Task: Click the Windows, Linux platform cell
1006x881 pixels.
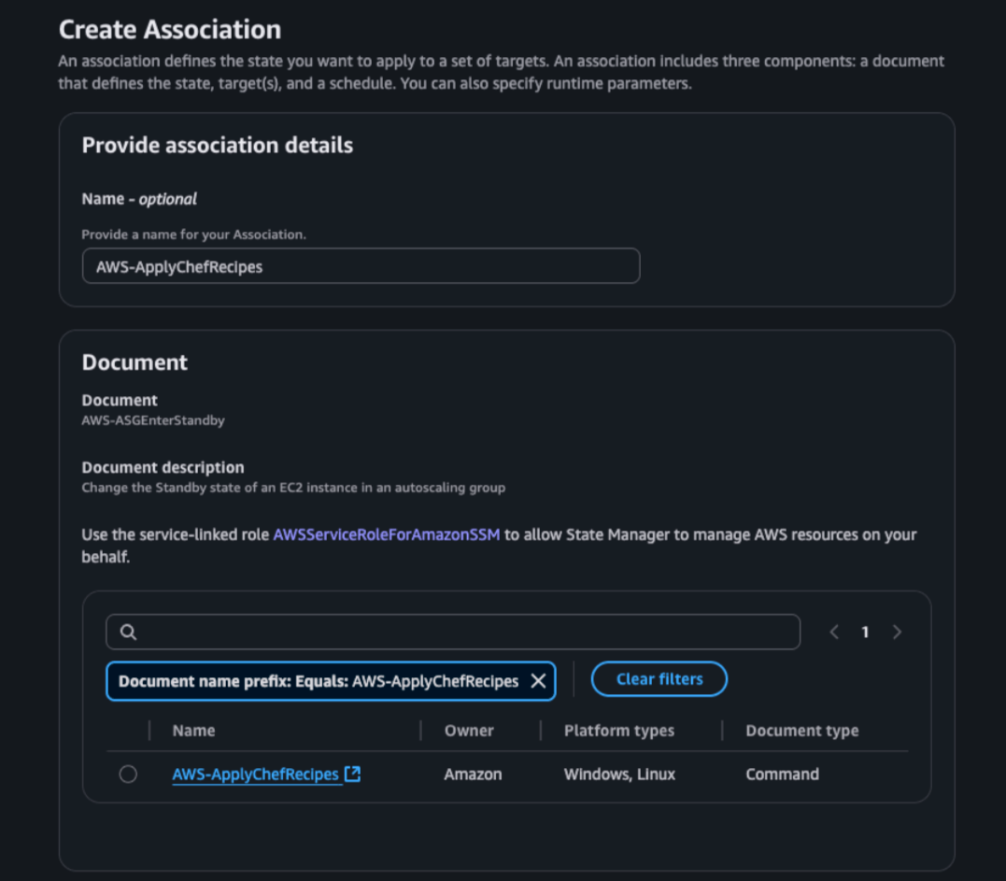Action: click(620, 774)
